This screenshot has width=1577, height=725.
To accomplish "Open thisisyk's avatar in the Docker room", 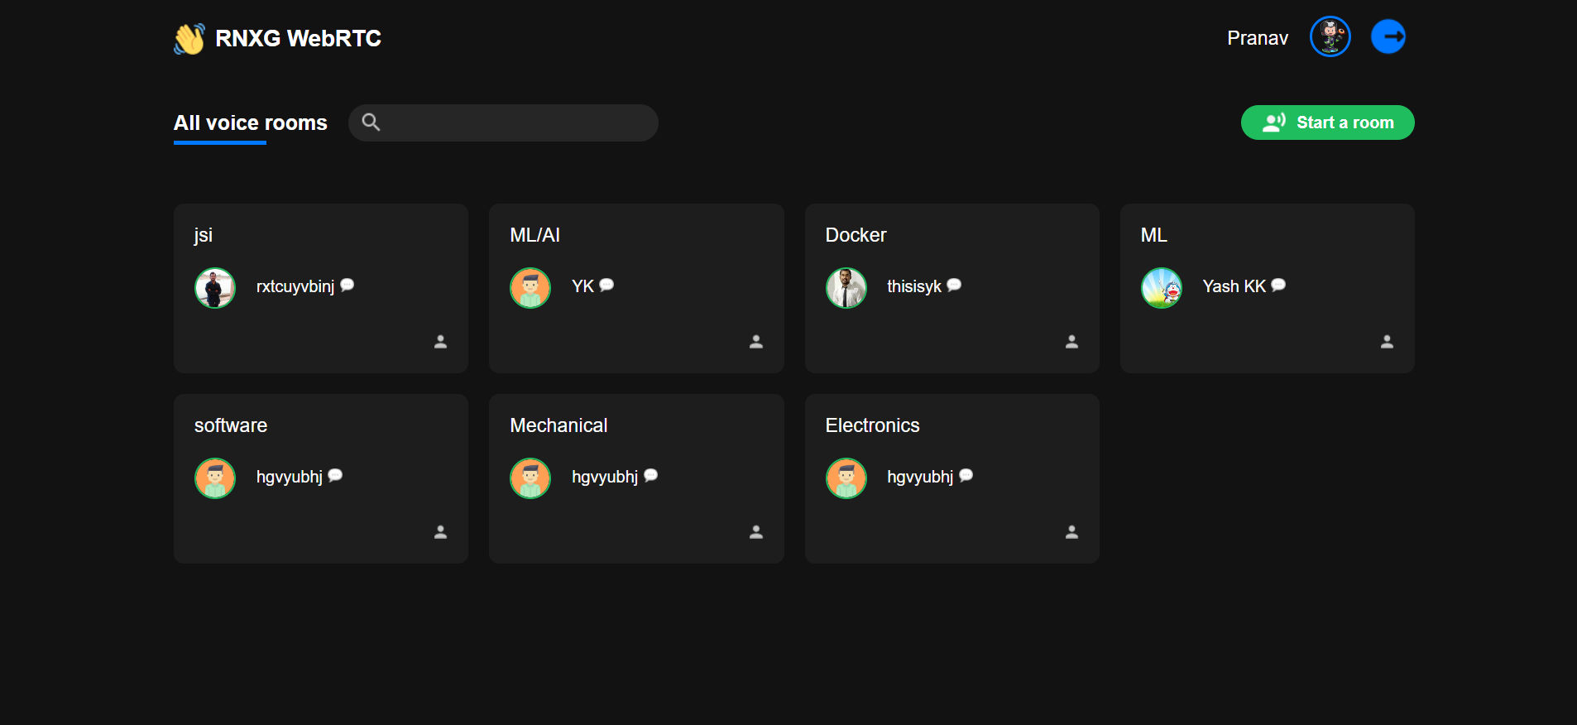I will click(846, 287).
